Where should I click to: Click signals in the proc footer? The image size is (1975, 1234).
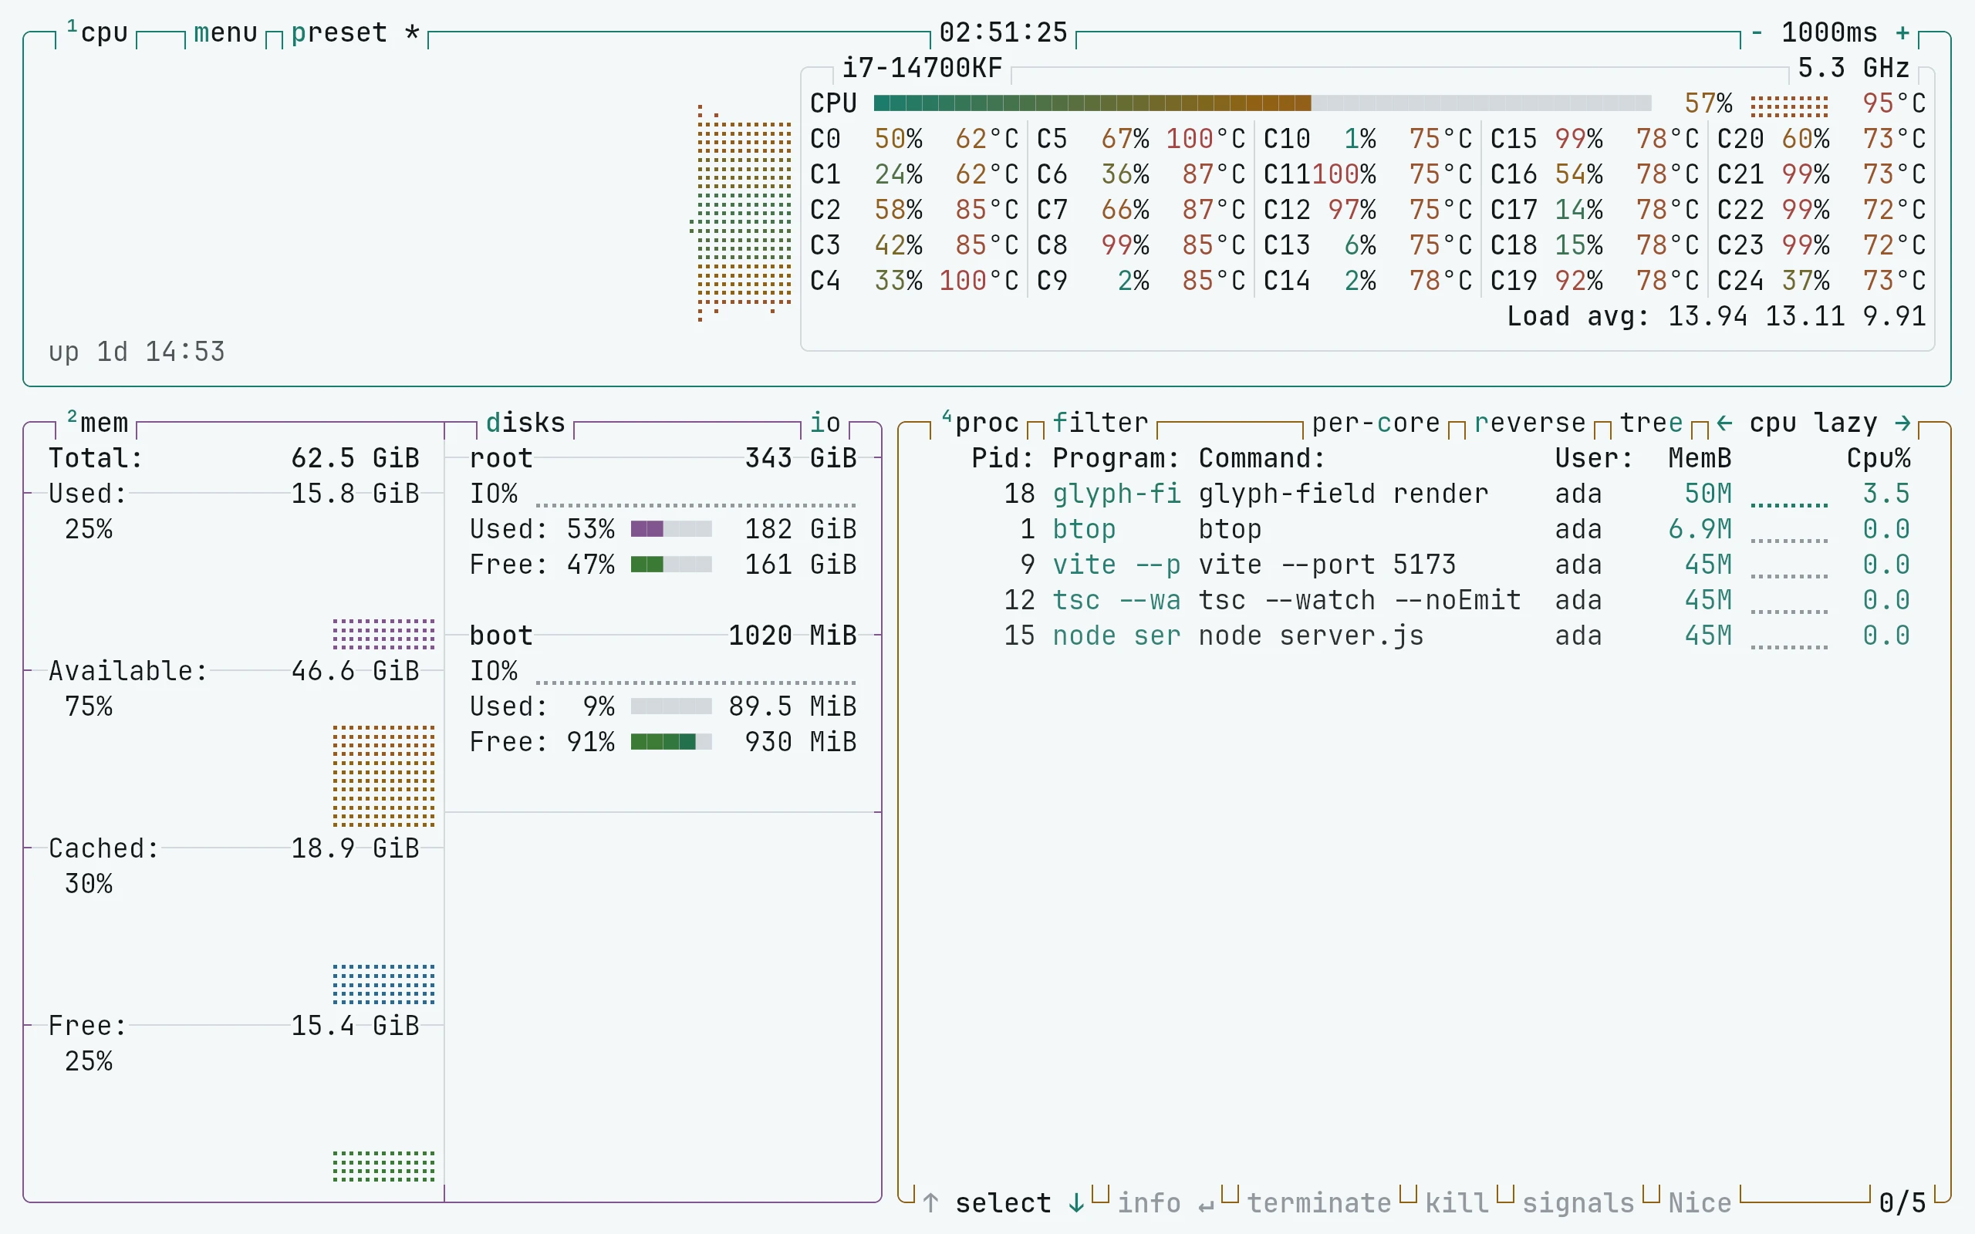click(1578, 1203)
